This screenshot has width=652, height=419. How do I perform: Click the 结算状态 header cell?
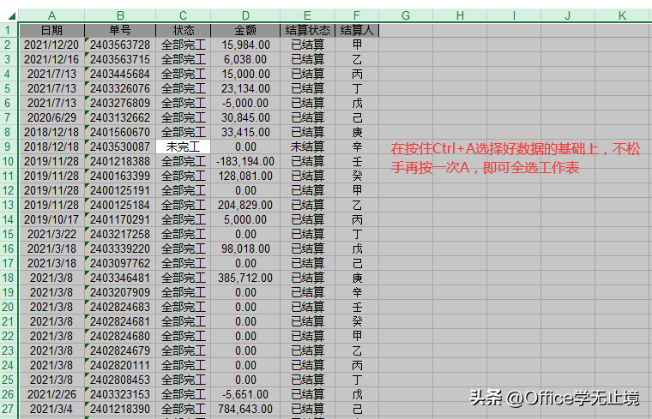[308, 30]
